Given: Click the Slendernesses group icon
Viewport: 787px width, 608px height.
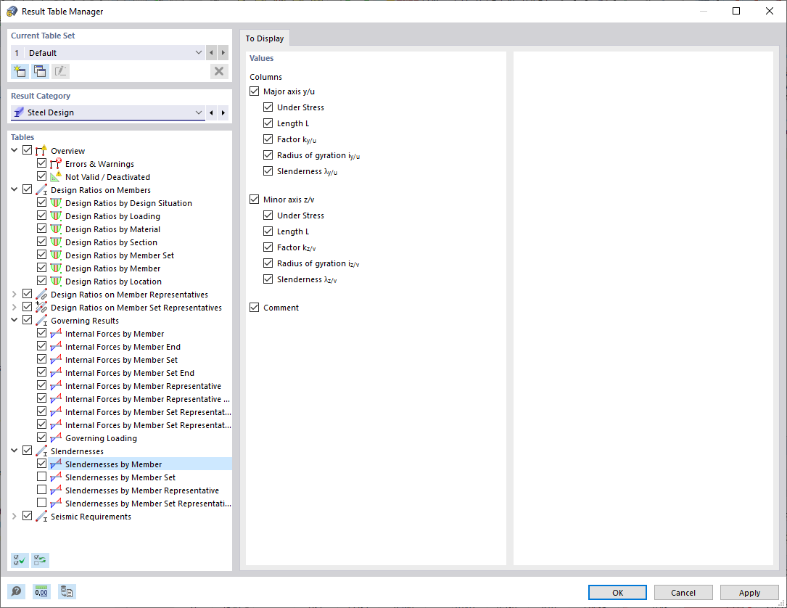Looking at the screenshot, I should pos(41,451).
